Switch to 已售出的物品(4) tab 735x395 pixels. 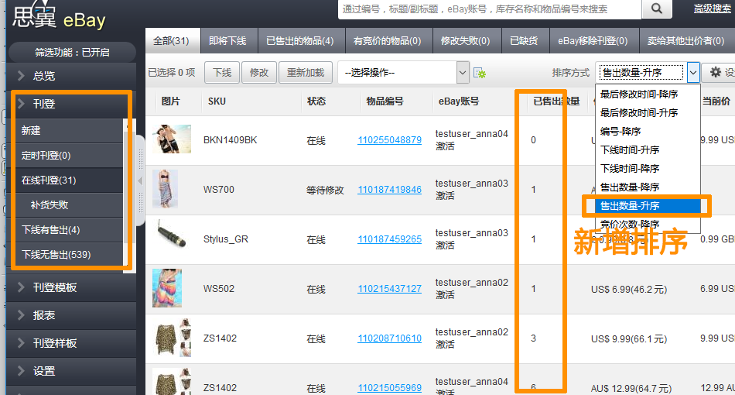coord(300,41)
